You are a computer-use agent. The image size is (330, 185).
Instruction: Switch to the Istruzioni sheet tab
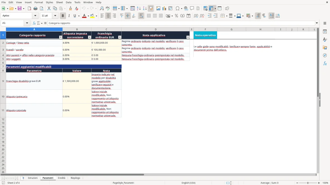[x=33, y=178]
